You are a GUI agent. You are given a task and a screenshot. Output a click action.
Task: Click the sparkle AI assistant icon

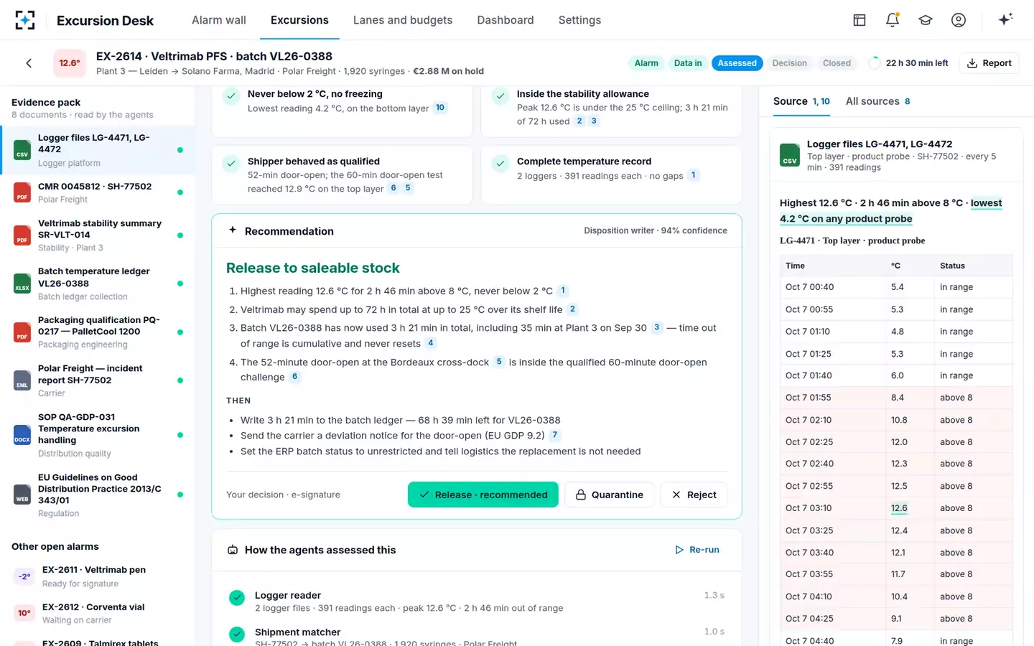coord(1005,19)
